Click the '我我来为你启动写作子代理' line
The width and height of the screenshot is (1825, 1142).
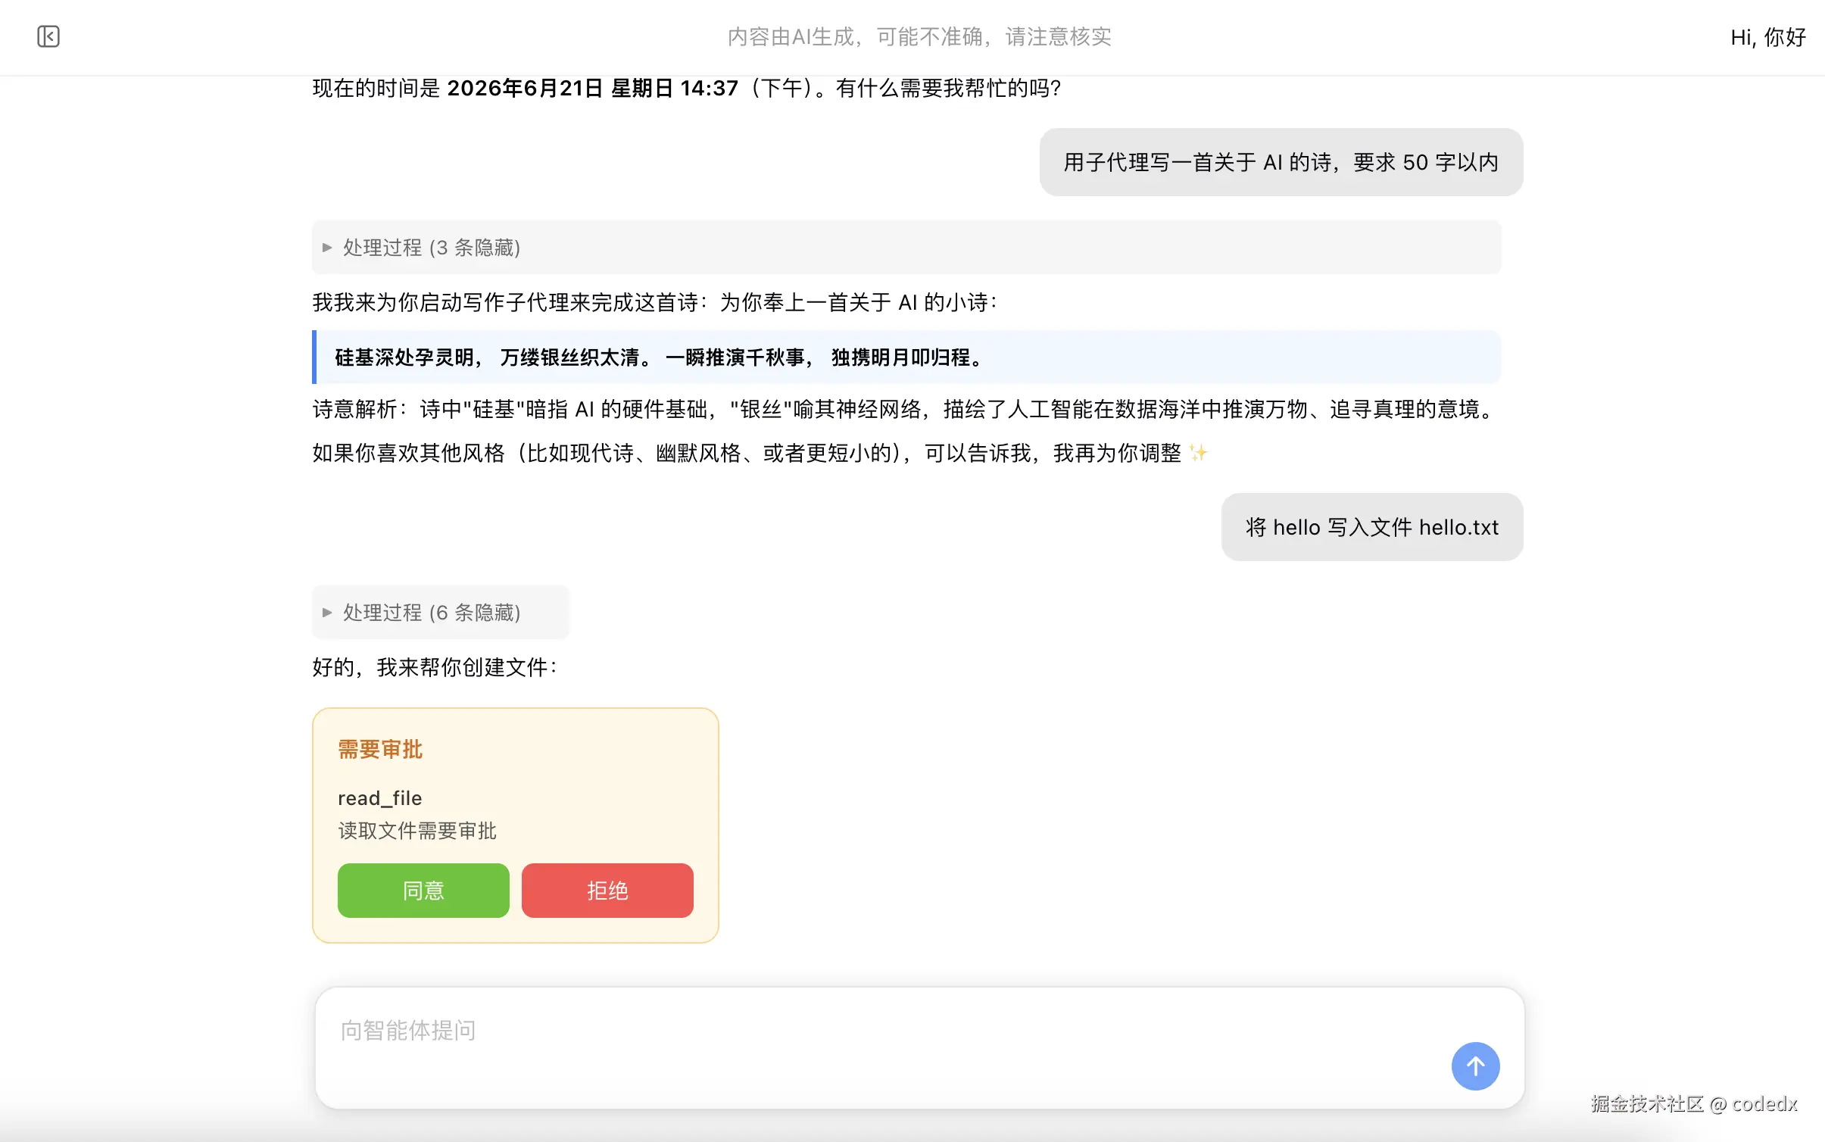[x=656, y=303]
